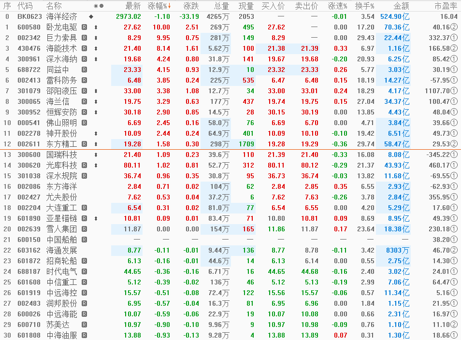Click the 市盈率 column header
461x340 pixels.
(446, 6)
